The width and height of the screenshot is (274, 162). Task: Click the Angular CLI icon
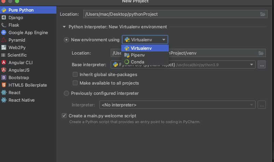click(4, 62)
